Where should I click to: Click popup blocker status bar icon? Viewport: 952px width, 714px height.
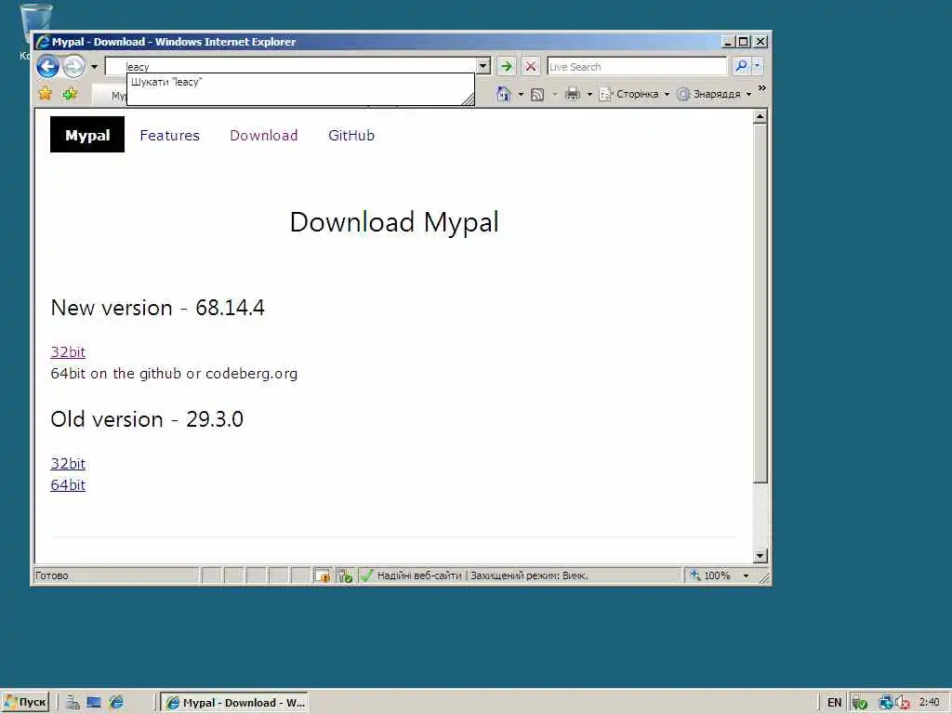323,575
